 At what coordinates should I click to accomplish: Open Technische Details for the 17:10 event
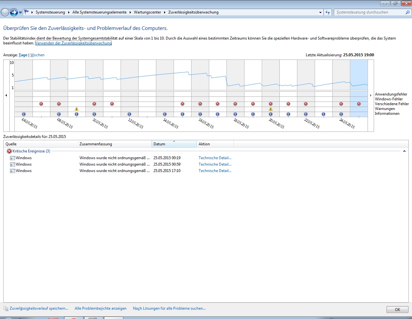(215, 171)
